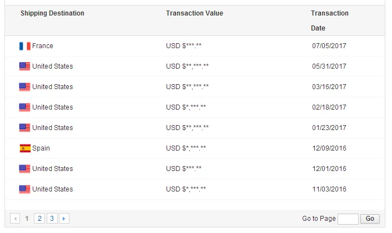Click the Shipping Destination column header

52,13
